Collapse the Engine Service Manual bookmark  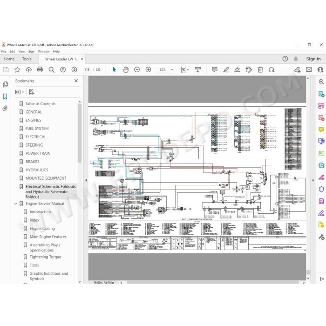16,204
